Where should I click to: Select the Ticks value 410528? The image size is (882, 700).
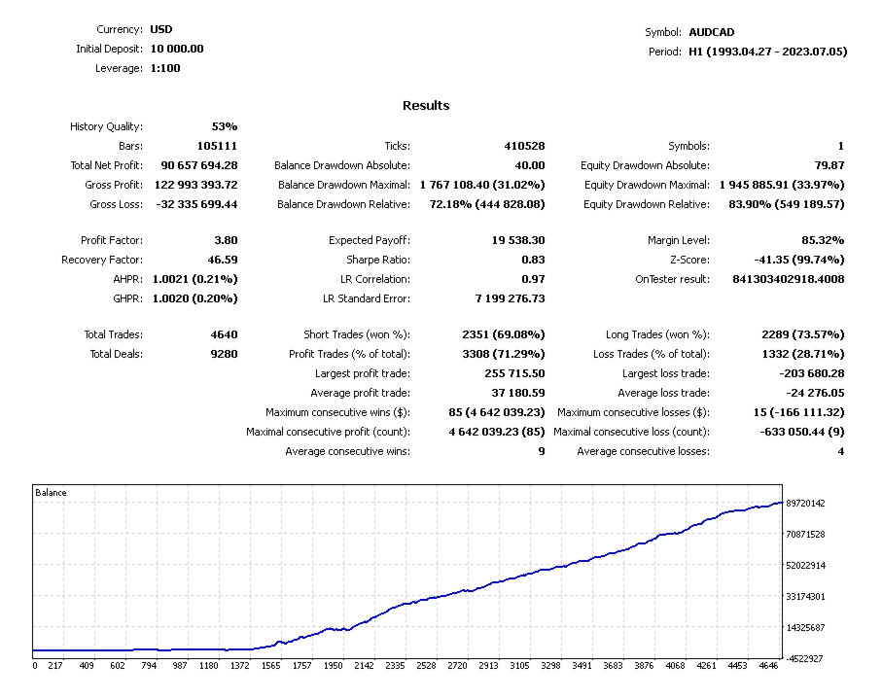click(x=524, y=146)
